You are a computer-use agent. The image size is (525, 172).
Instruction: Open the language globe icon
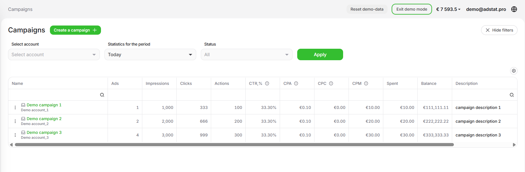click(x=514, y=9)
